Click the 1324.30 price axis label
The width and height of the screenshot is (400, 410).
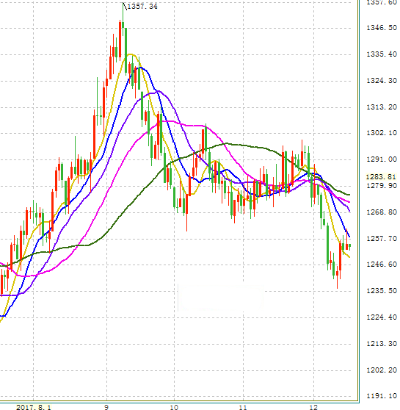point(382,81)
